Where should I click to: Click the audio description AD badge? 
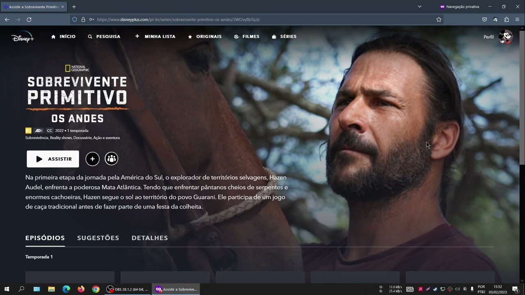pyautogui.click(x=39, y=131)
